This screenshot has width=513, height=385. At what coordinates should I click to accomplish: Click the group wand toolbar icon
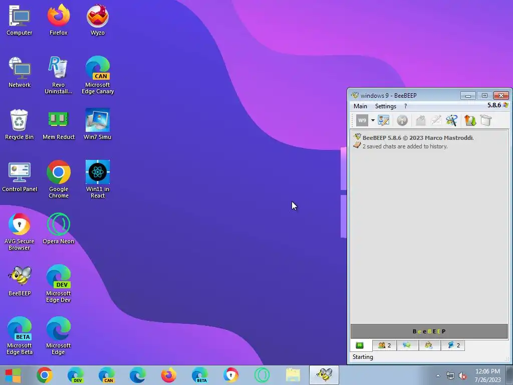point(451,120)
